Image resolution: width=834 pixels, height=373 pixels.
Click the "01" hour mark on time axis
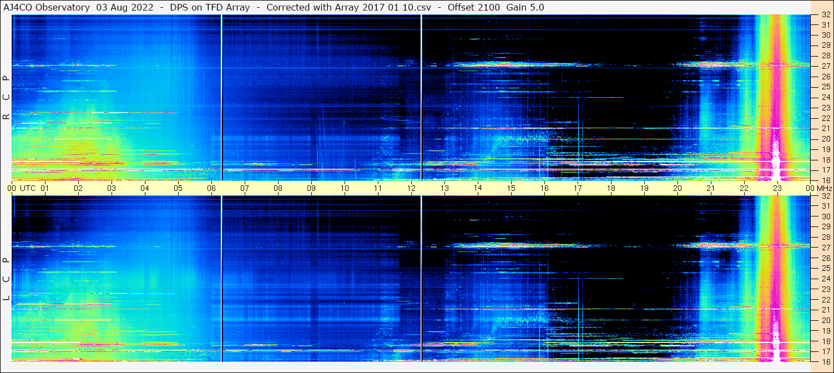tap(45, 188)
